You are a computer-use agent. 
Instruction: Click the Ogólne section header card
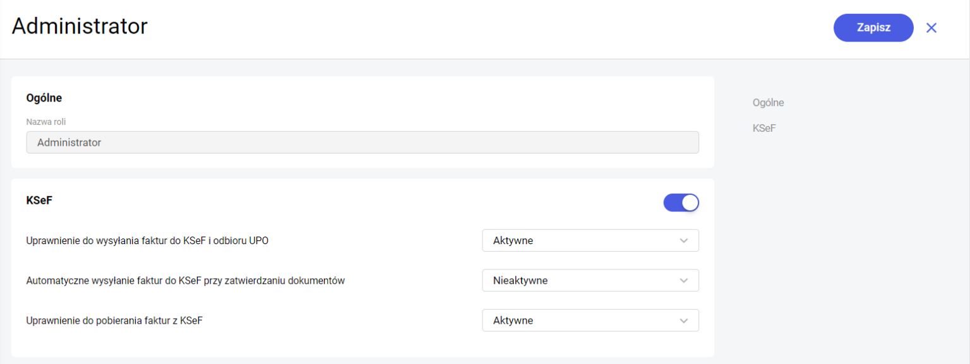coord(44,98)
